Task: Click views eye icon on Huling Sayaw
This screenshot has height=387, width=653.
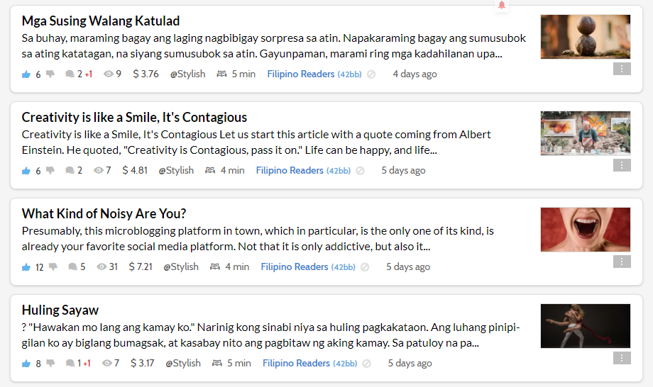Action: pyautogui.click(x=107, y=364)
